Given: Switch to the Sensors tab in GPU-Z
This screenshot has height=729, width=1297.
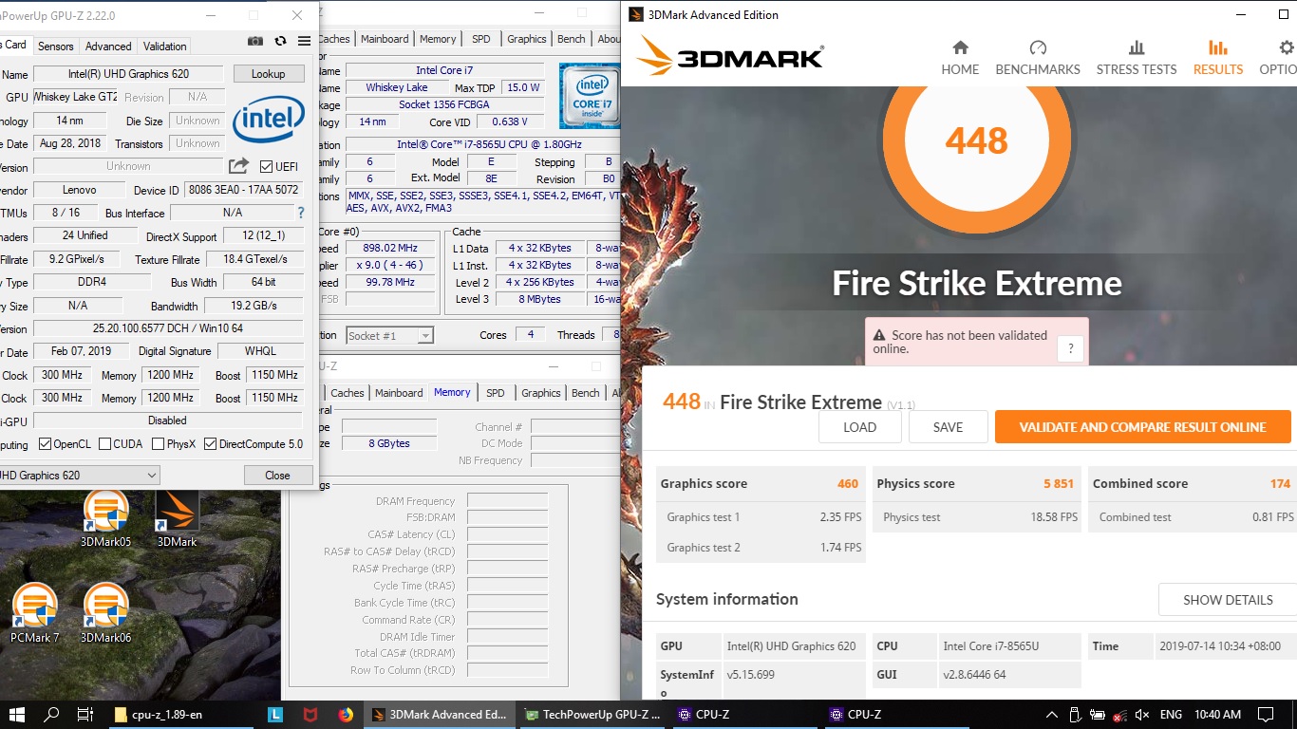Looking at the screenshot, I should (x=56, y=46).
